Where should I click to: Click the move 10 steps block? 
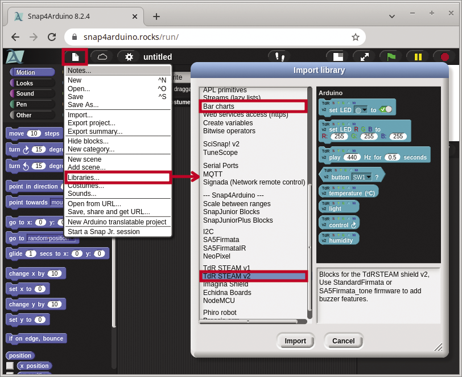point(34,133)
